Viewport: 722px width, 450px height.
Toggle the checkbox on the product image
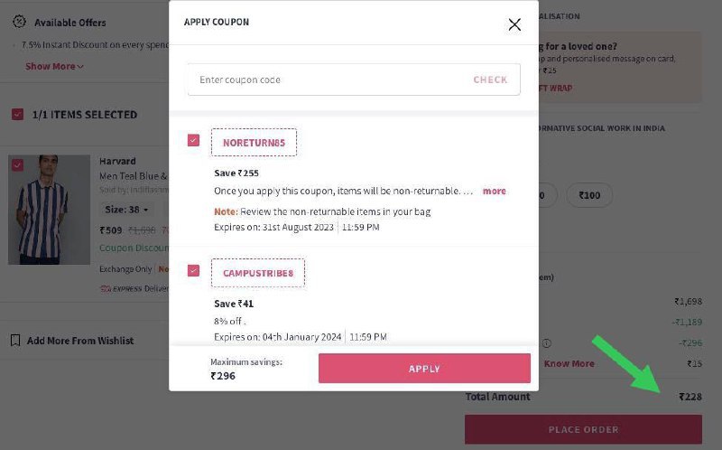coord(17,165)
